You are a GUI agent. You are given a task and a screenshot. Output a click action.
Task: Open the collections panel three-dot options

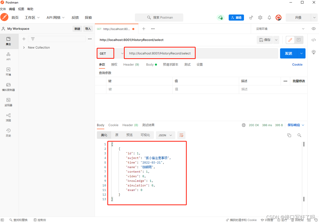point(90,39)
